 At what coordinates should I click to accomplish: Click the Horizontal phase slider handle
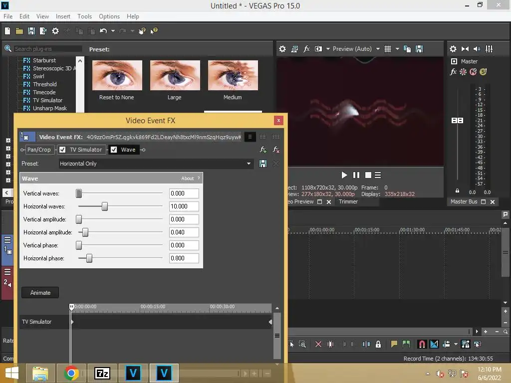(89, 258)
